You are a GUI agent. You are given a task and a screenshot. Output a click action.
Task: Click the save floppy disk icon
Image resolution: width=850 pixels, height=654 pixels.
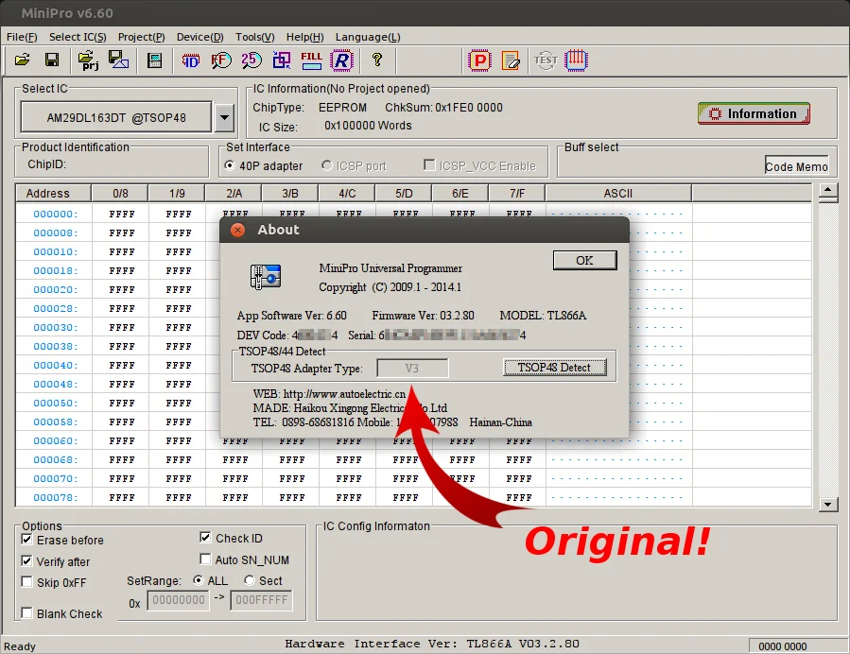(x=52, y=60)
